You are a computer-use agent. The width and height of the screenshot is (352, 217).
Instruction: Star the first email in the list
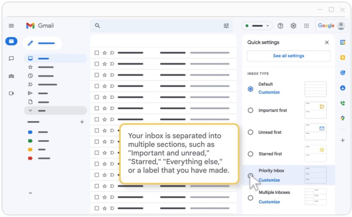[104, 53]
